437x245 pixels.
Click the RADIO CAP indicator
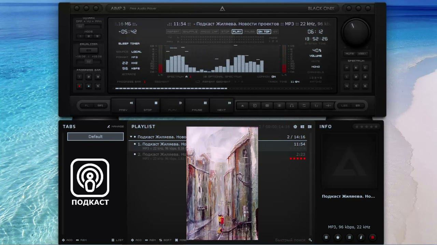point(209,32)
